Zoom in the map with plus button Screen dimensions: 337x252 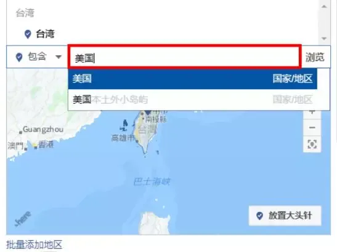click(312, 112)
